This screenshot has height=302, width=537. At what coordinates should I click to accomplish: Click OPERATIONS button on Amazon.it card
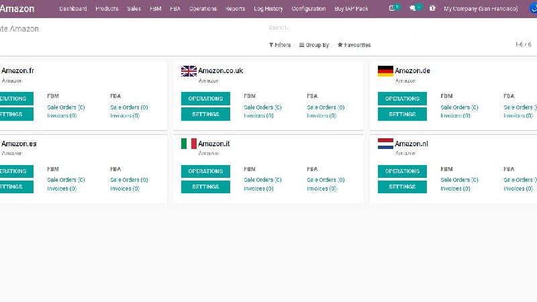pos(205,171)
